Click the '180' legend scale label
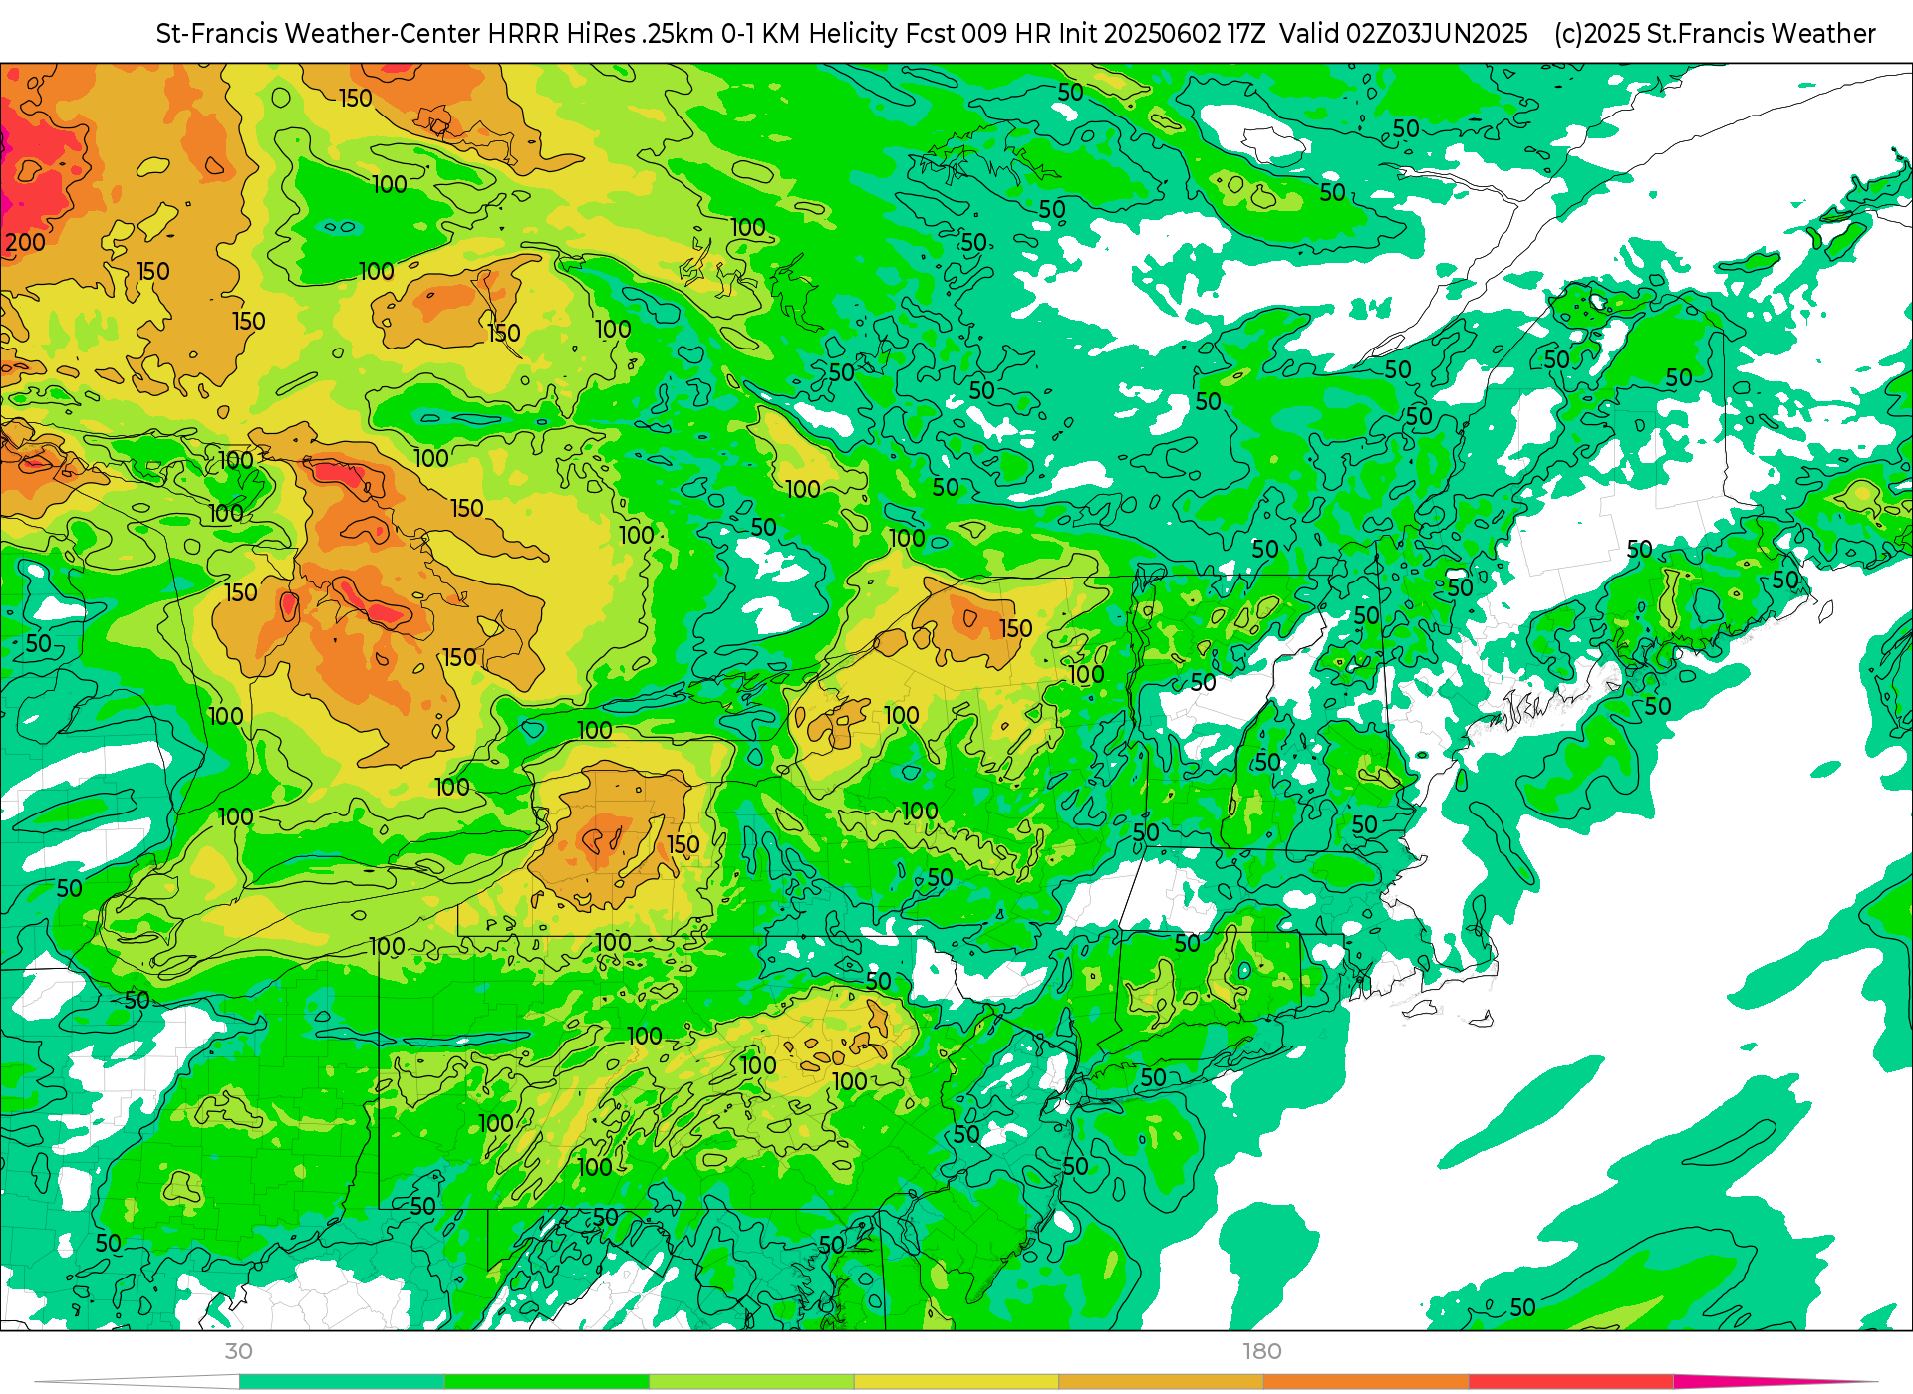 [1262, 1351]
